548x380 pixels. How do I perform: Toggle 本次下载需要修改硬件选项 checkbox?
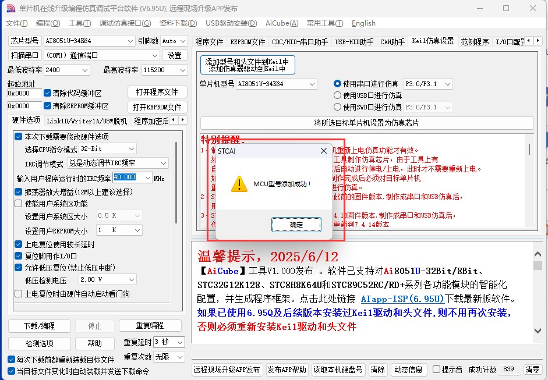pyautogui.click(x=19, y=137)
